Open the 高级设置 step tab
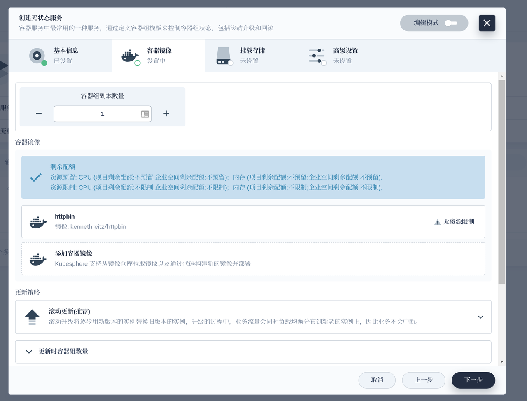Viewport: 527px width, 401px height. 345,56
